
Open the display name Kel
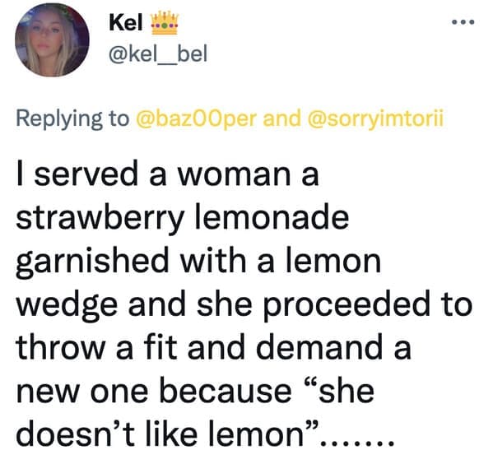point(125,23)
